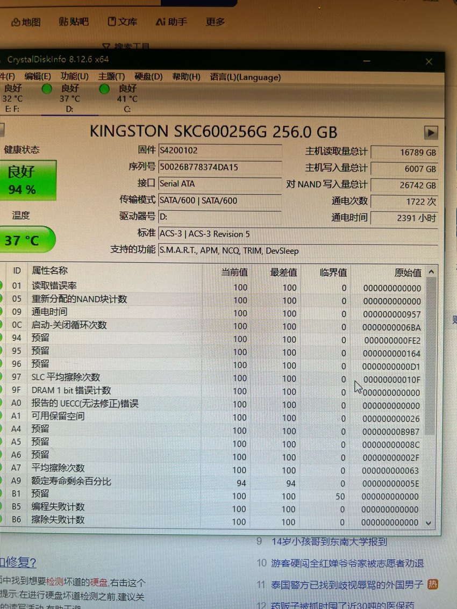Click the 良好 94 % health status button
The image size is (457, 609).
[x=27, y=180]
